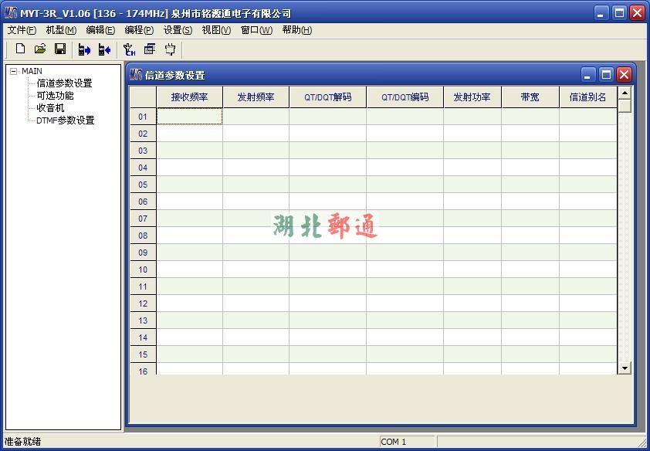This screenshot has height=451, width=650.
Task: Write data to the radio icon
Action: 104,50
